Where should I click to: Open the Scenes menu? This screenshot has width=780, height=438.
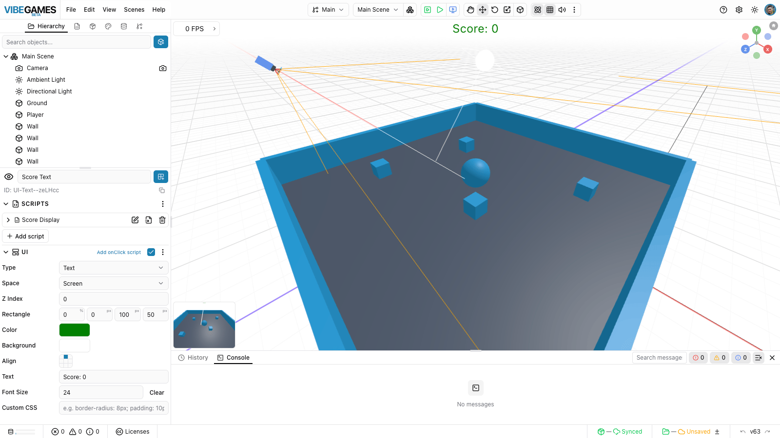point(134,10)
